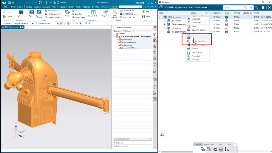This screenshot has width=272, height=153.
Task: Open the No Selection Filter dropdown
Action: coord(24,24)
